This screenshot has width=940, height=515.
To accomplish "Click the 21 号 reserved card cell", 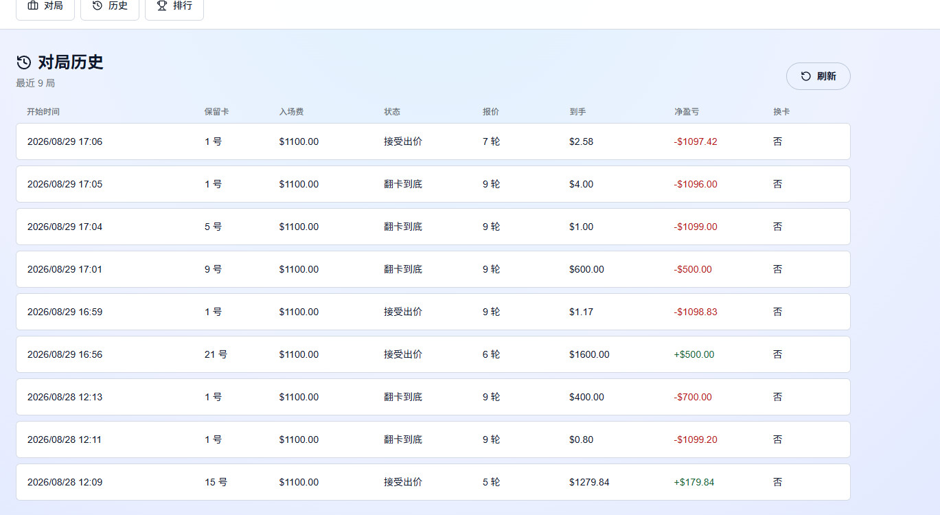I will [x=216, y=354].
